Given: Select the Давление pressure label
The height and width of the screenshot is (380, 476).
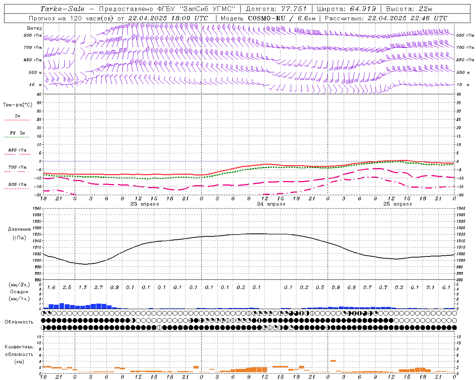Looking at the screenshot, I should (19, 229).
